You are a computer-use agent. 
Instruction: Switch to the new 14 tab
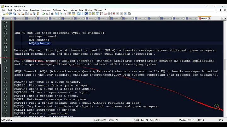[67, 19]
